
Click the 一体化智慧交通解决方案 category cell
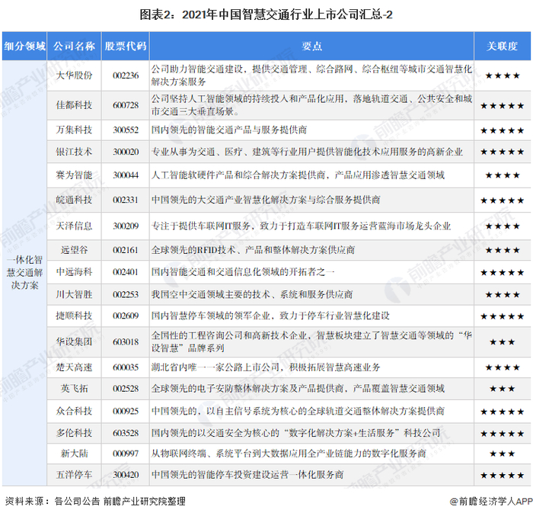click(x=24, y=273)
